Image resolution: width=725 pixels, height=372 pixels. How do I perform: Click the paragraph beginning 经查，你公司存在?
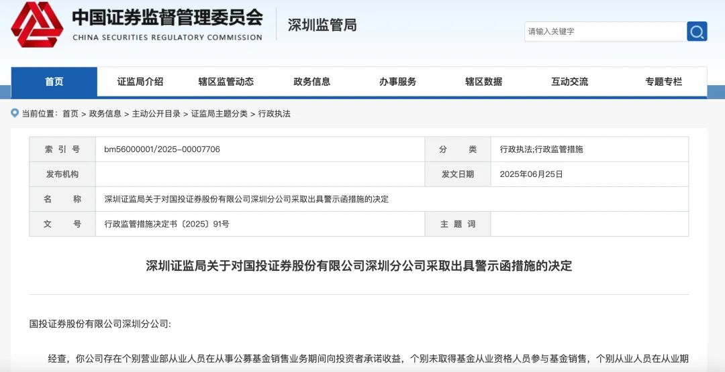pos(369,359)
